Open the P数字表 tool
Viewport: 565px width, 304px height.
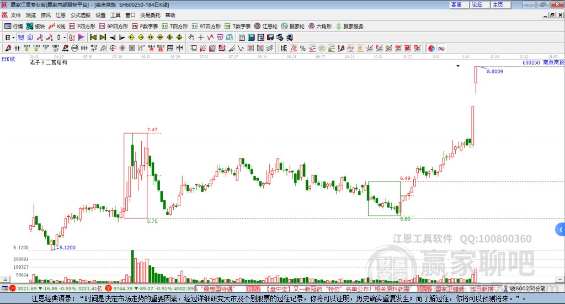tap(145, 26)
